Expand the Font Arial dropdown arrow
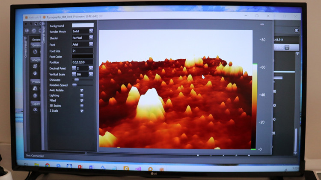Image resolution: width=321 pixels, height=180 pixels. tap(91, 44)
